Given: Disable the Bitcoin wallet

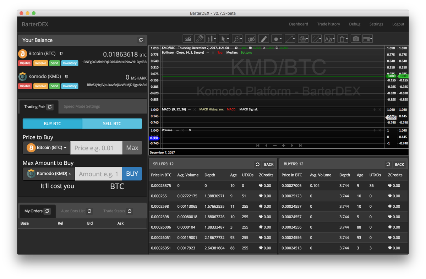Looking at the screenshot, I should pos(25,63).
